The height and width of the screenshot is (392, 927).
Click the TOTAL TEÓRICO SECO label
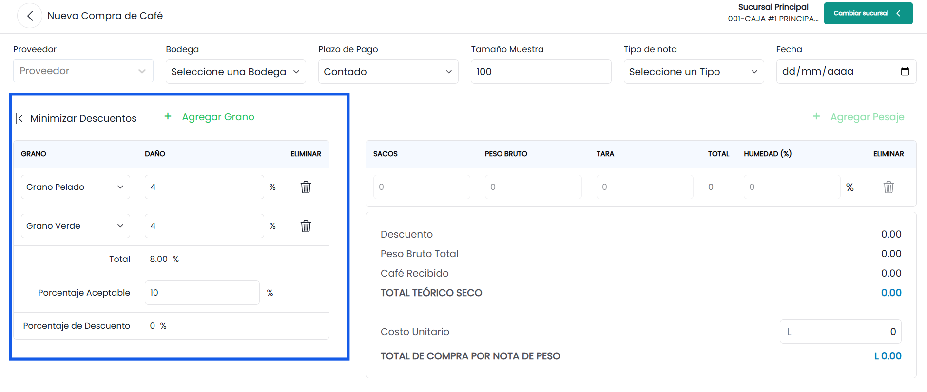pos(431,293)
